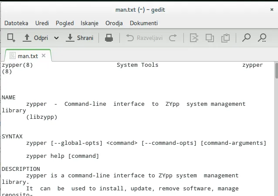
Task: Open the Pogled menu
Action: (x=64, y=23)
